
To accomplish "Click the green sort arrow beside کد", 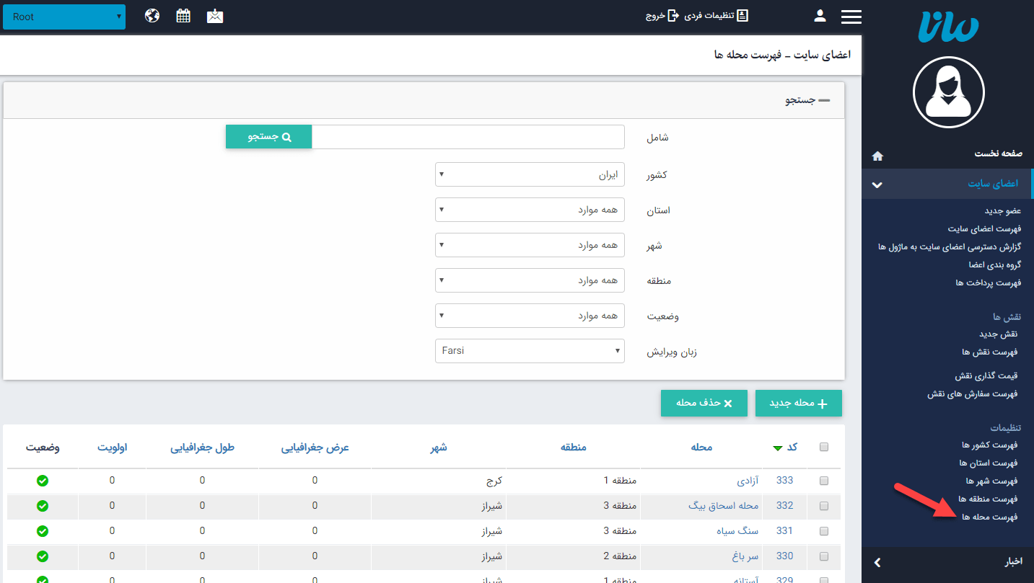I will point(777,448).
